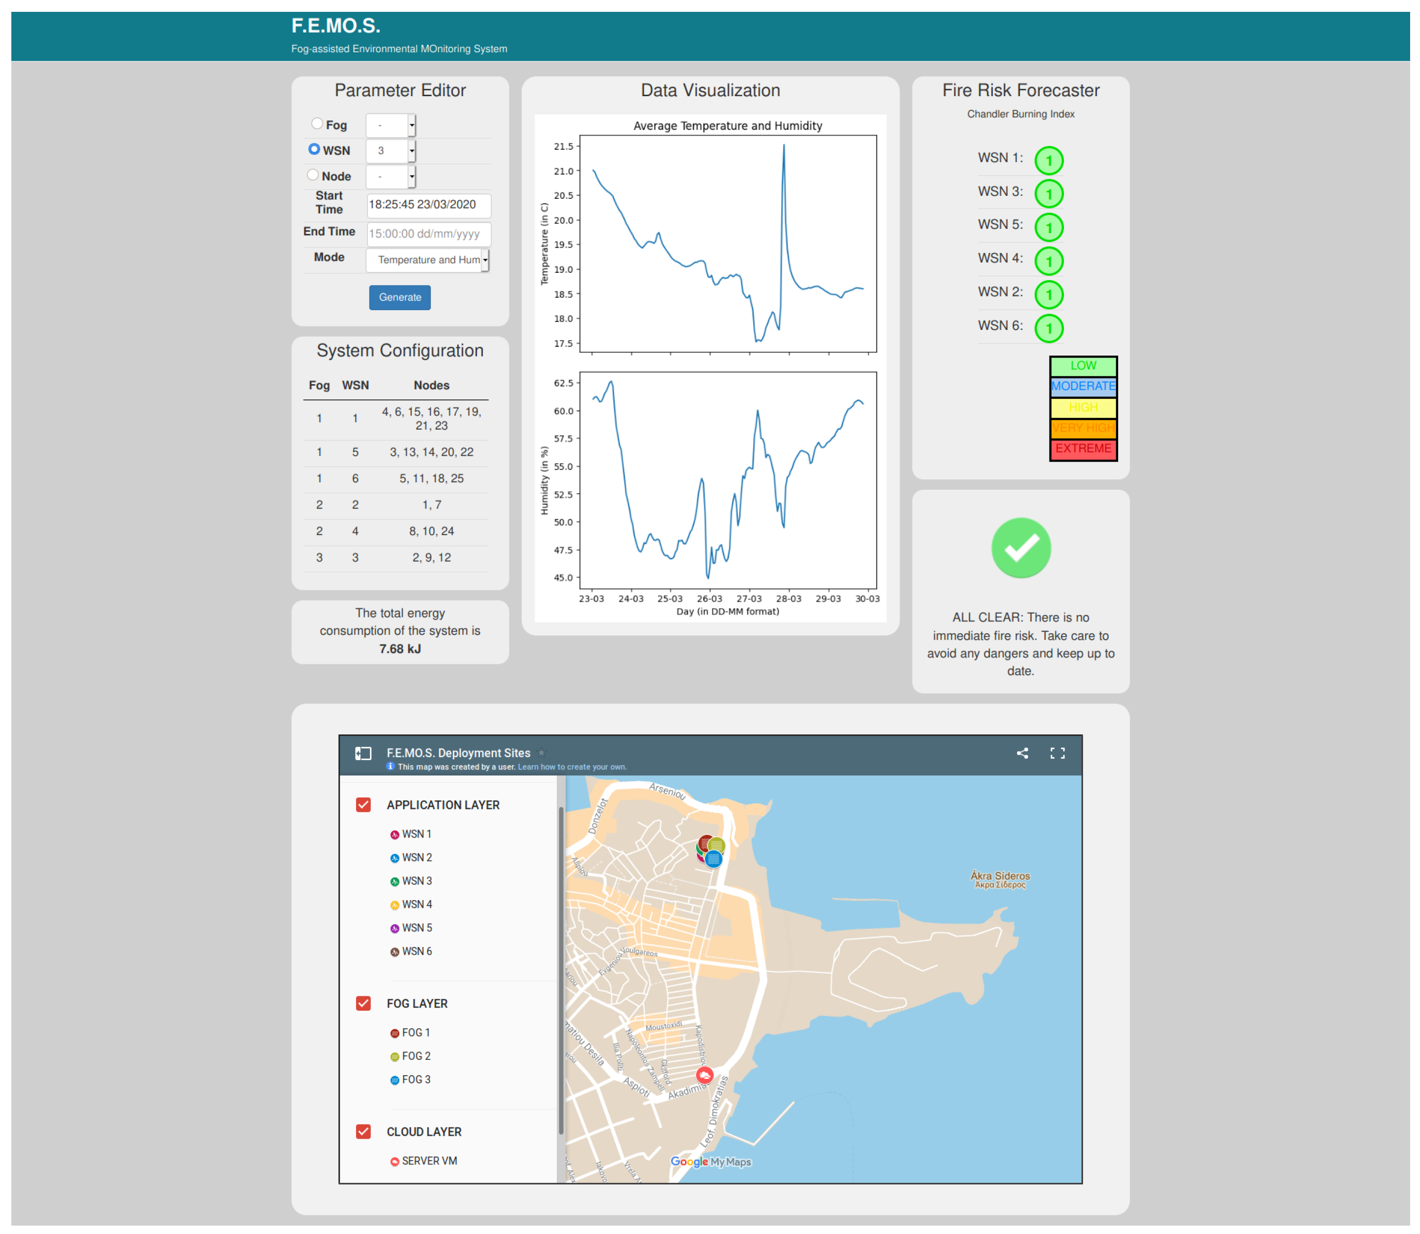Click the '2, 9, 12' nodes cell
The image size is (1420, 1234).
(x=432, y=558)
